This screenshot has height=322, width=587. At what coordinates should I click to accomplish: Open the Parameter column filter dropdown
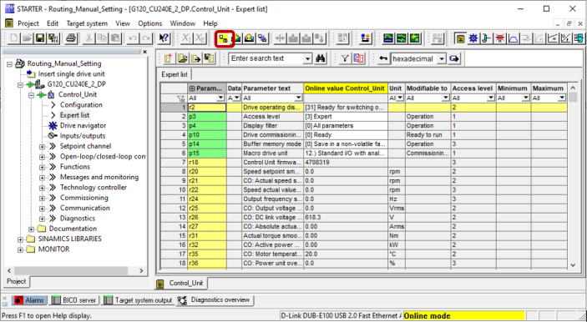click(220, 98)
